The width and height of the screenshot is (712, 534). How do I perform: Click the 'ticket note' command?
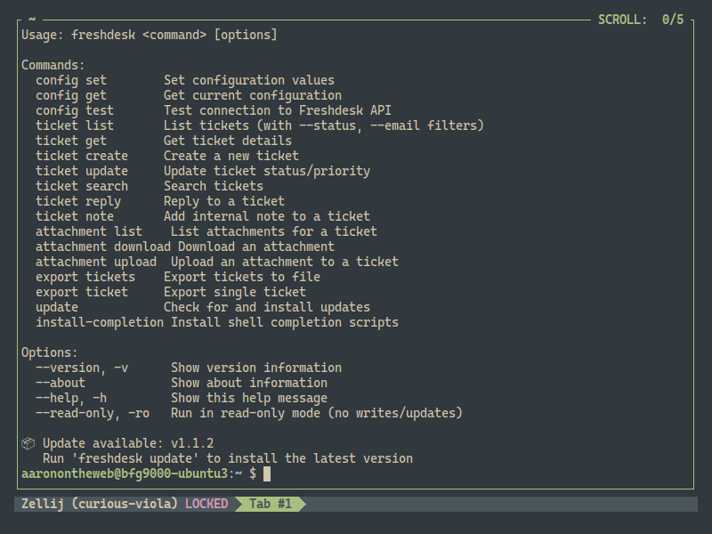tap(75, 216)
